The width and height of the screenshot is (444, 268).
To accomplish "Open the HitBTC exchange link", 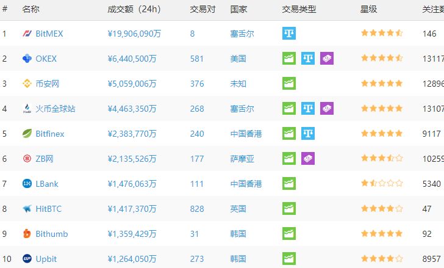I will [x=48, y=209].
